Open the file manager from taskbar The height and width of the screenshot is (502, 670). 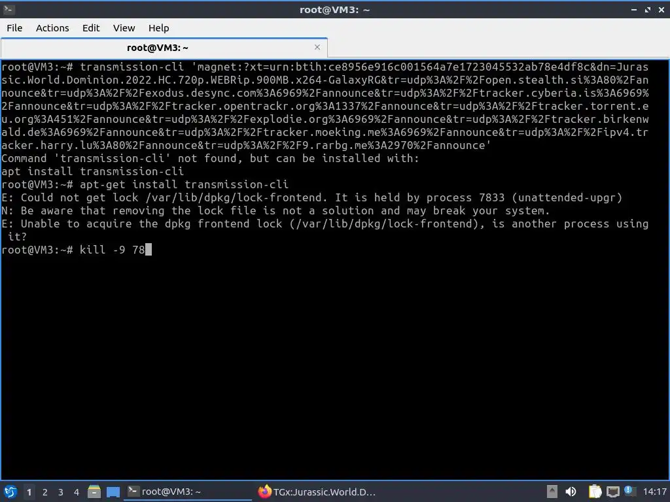[x=94, y=492]
